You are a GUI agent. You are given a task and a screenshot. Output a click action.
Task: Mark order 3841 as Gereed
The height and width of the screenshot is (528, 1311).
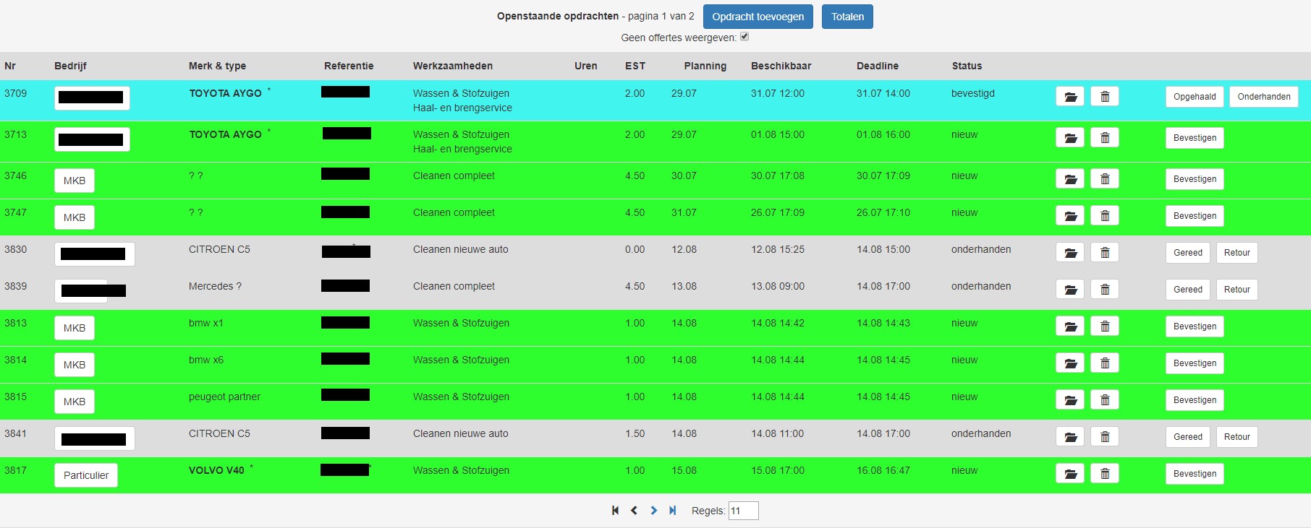1188,437
